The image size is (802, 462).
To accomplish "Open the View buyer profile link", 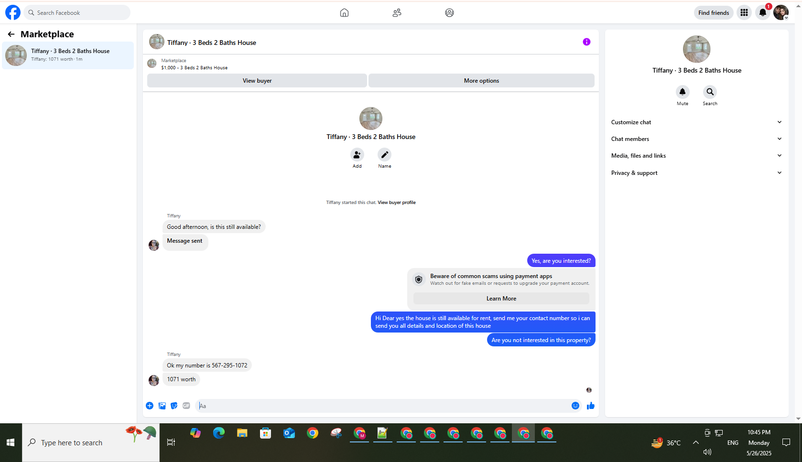I will [x=397, y=203].
